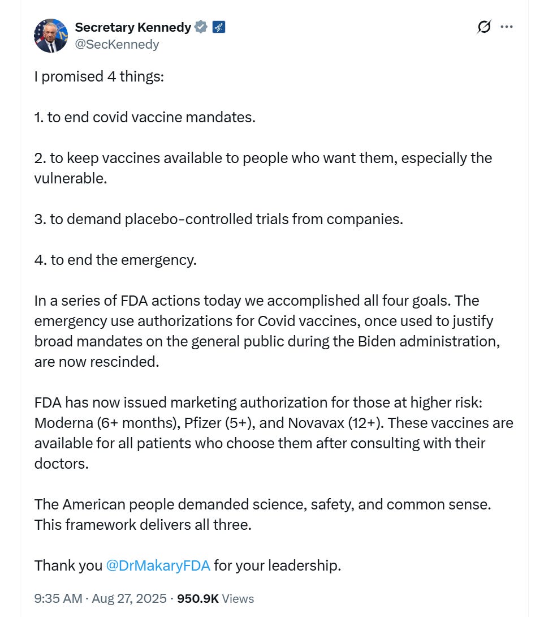Click the 'placebo-controlled trials' line
Viewport: 544px width, 617px height.
(218, 218)
